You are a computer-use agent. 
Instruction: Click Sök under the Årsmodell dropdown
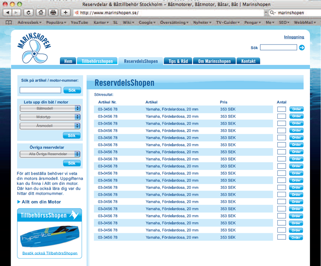point(71,136)
